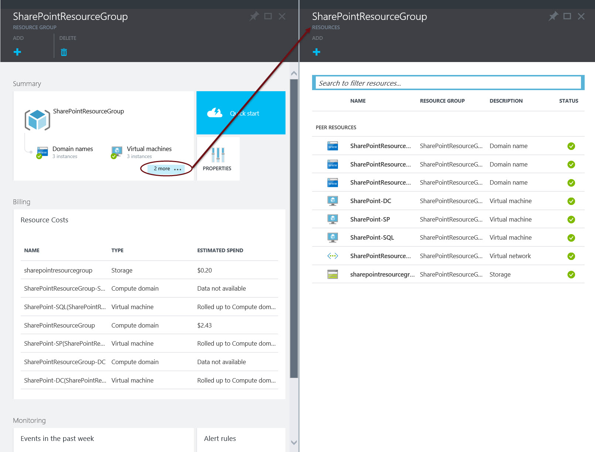The width and height of the screenshot is (595, 452).
Task: Click 'SharePointResourceGroup-S...' billing row
Action: point(149,288)
